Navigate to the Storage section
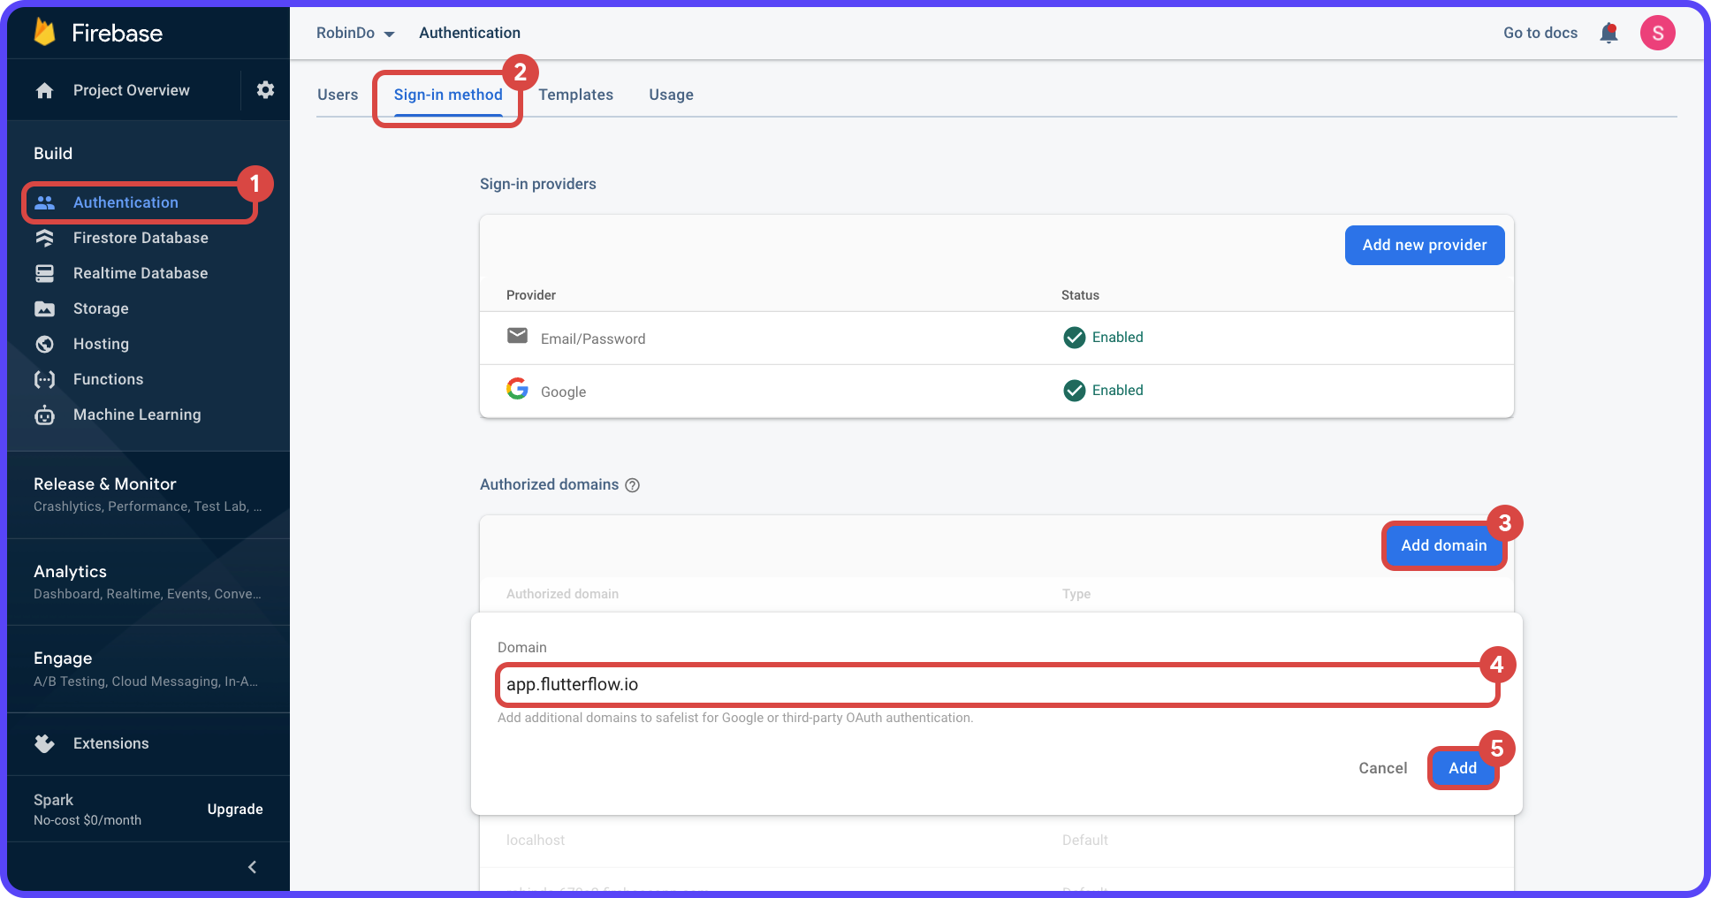The height and width of the screenshot is (898, 1711). [101, 308]
